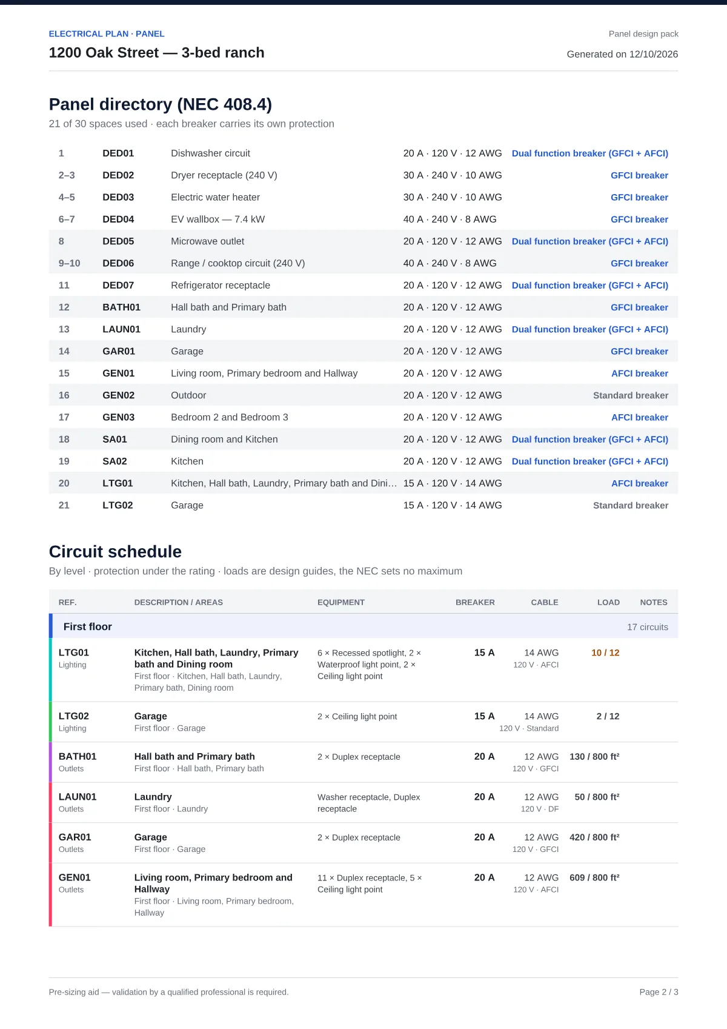Click "15 A · 120 V · 14 AWG" in space 21 row
This screenshot has width=727, height=1029.
pos(453,505)
